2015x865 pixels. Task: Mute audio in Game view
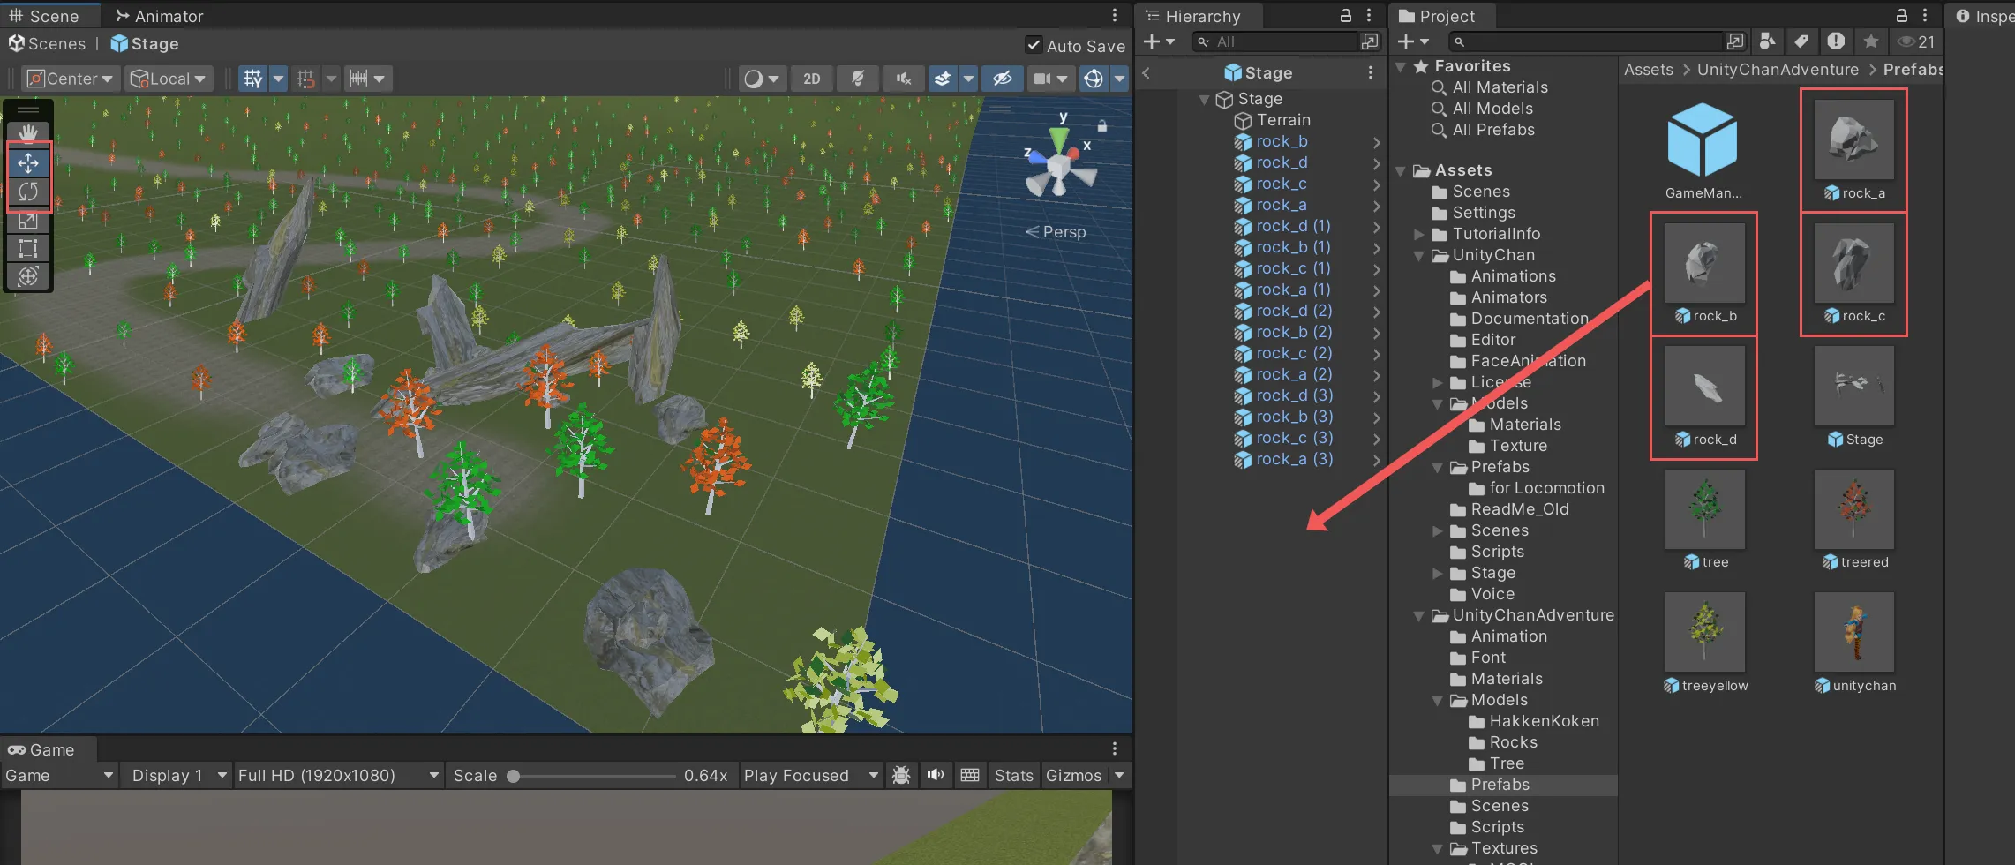[935, 775]
